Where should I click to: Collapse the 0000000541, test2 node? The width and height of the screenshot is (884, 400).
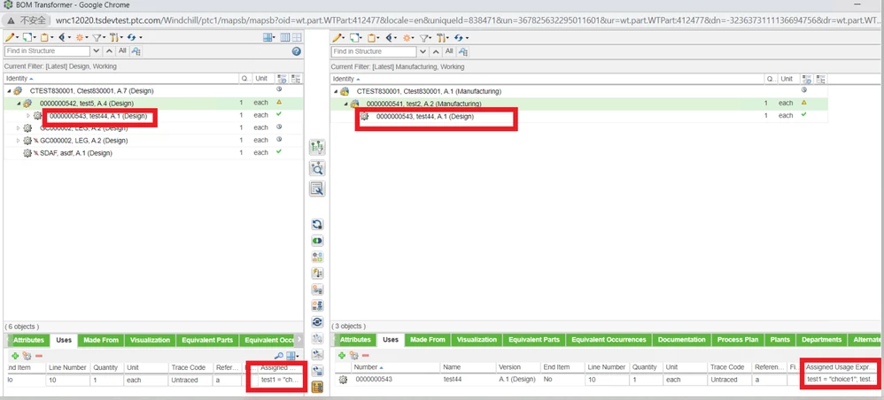point(345,104)
